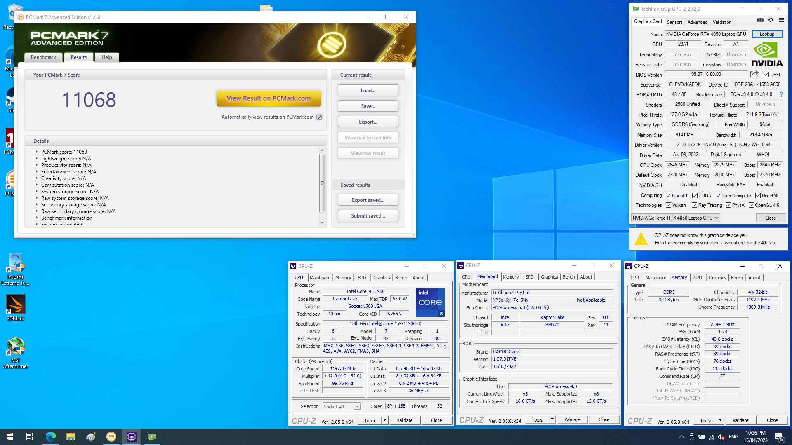Expand the Computation score row

(x=37, y=185)
